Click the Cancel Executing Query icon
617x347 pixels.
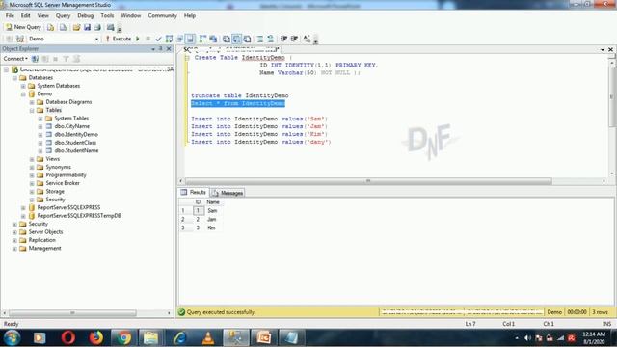pyautogui.click(x=148, y=39)
